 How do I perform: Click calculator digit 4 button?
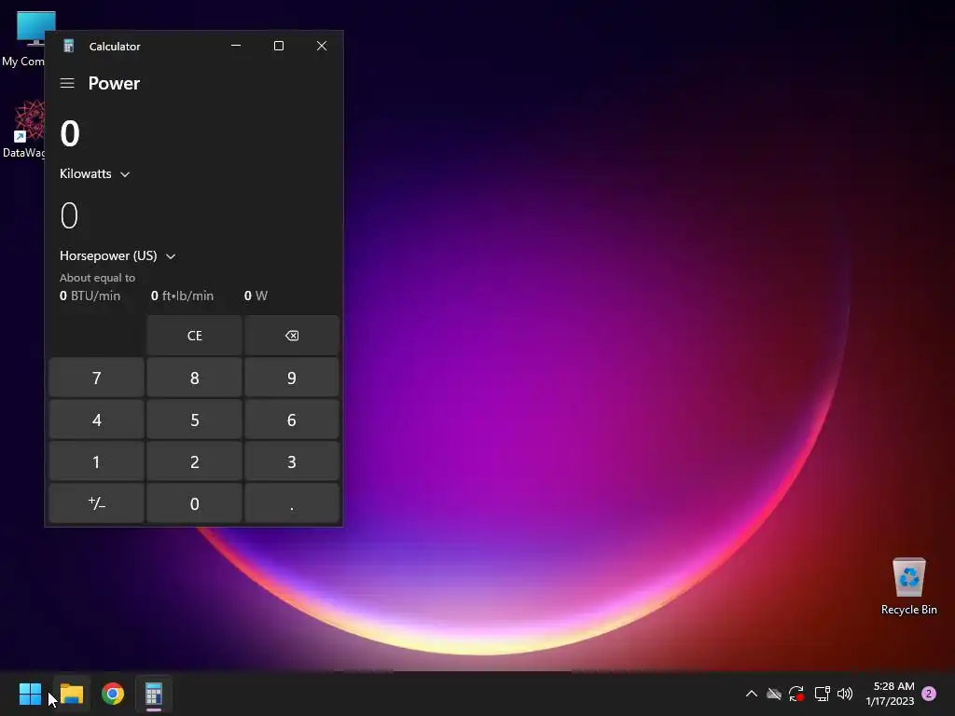tap(97, 420)
